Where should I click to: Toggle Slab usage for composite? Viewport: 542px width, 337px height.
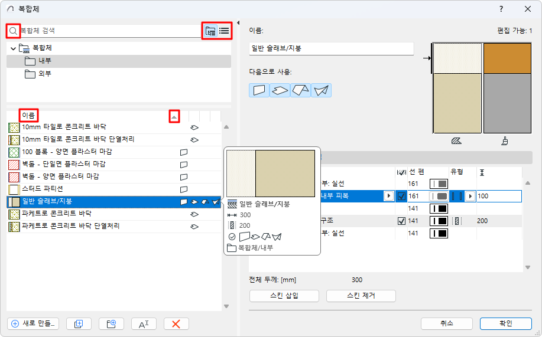(280, 90)
